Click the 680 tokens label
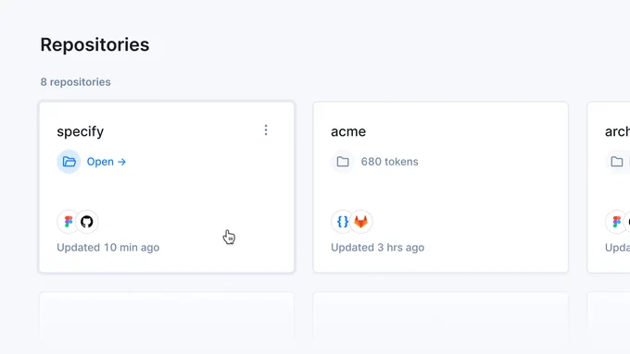 (389, 162)
